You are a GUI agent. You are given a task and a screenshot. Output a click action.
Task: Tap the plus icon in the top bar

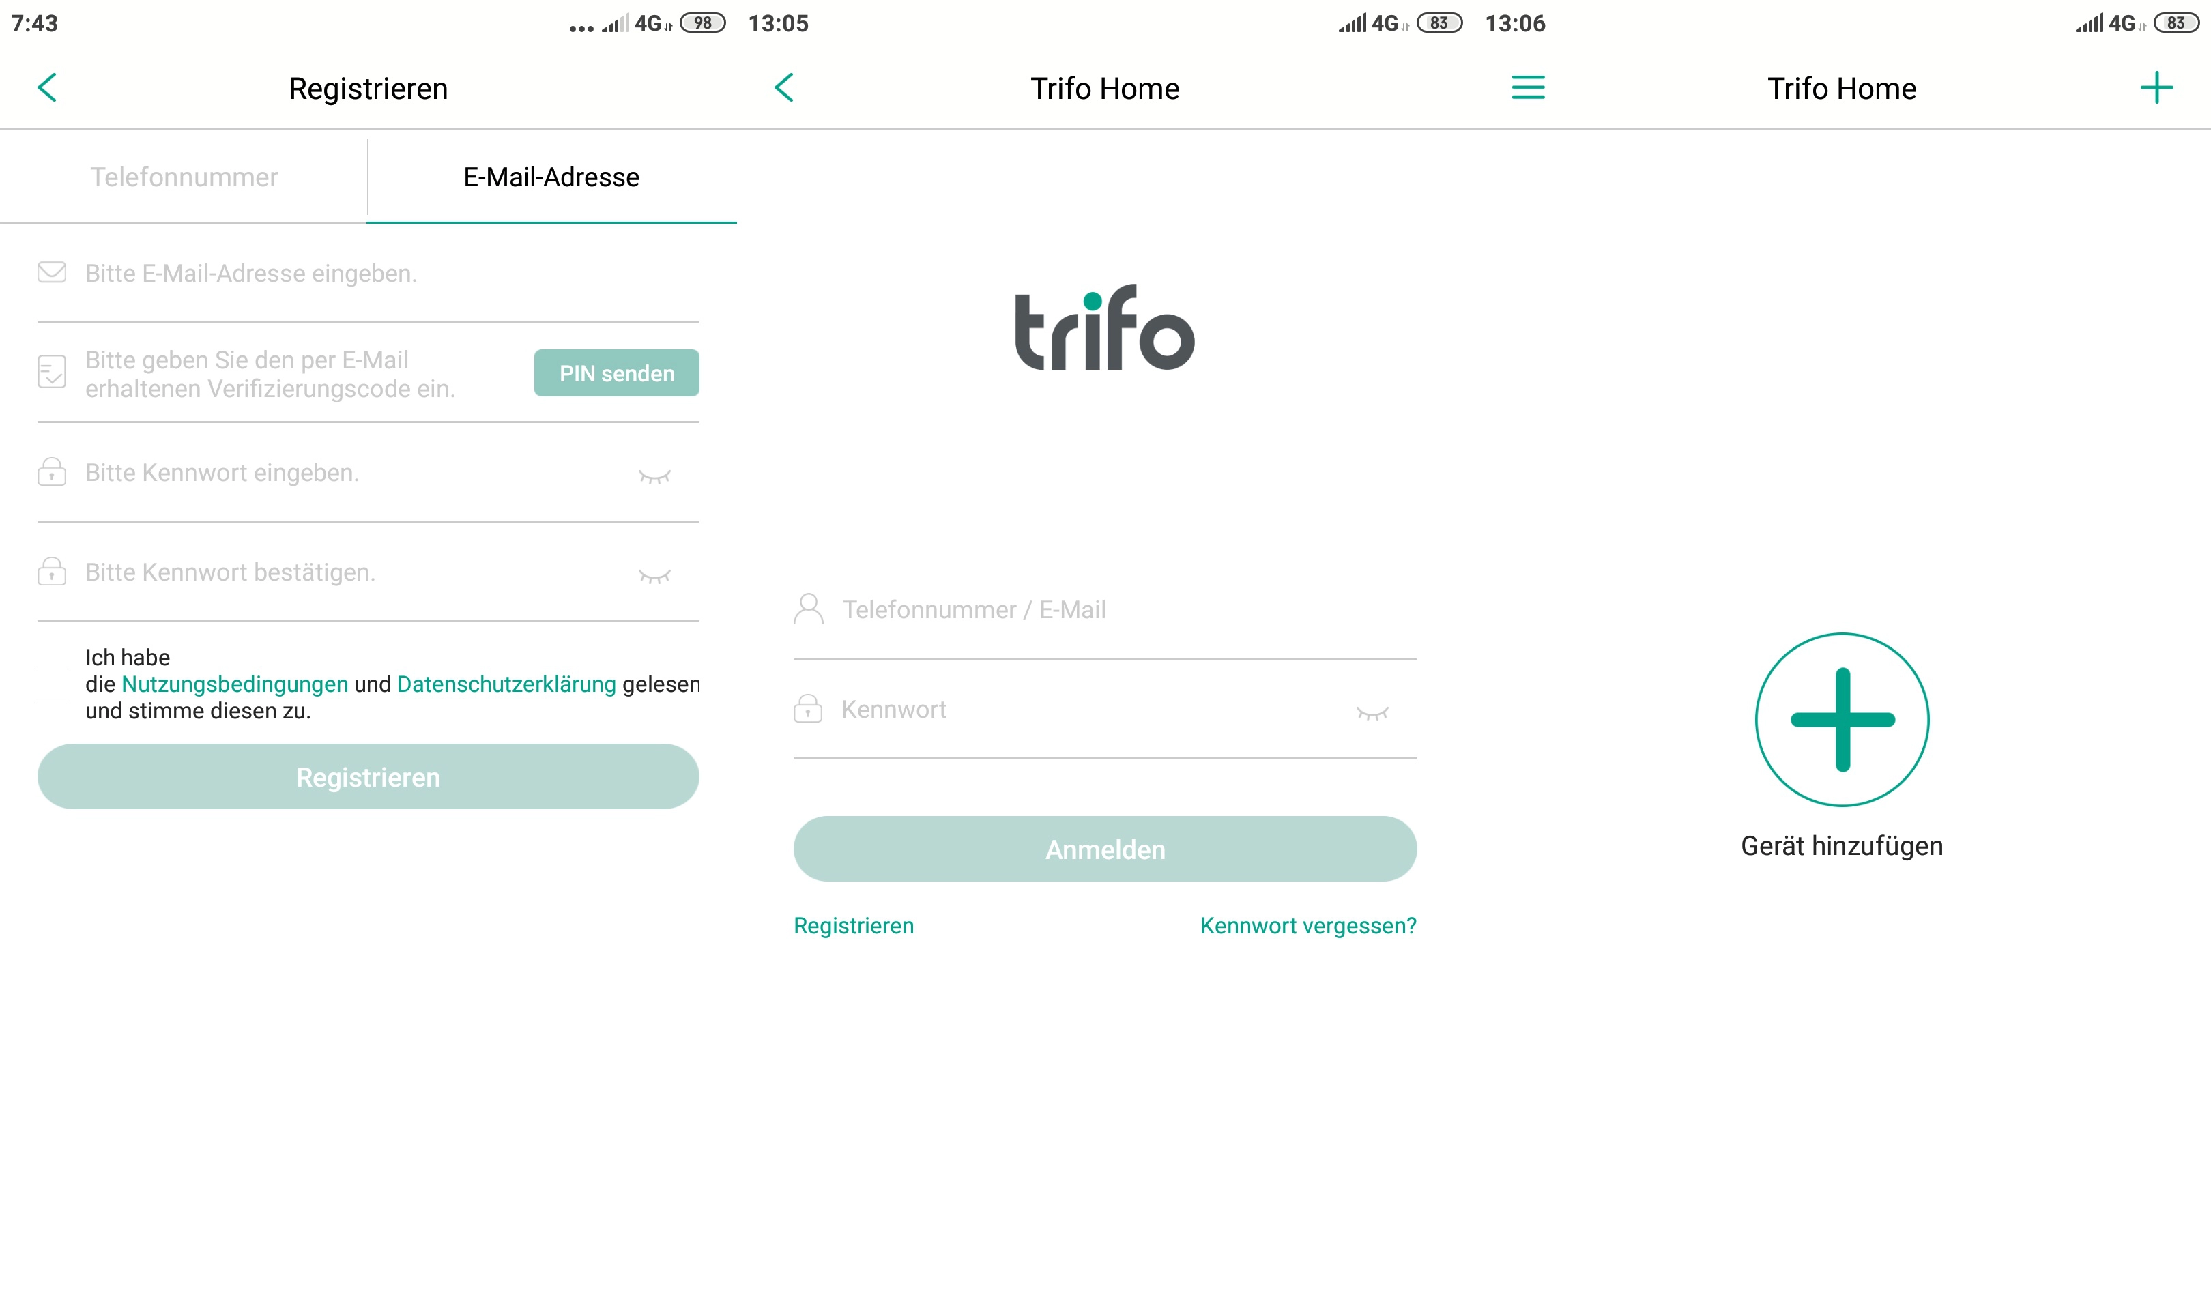pyautogui.click(x=2156, y=87)
